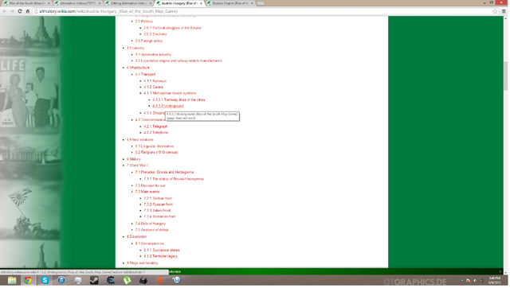Open '8.1.1 Successor states' link
The image size is (510, 288).
pos(162,251)
